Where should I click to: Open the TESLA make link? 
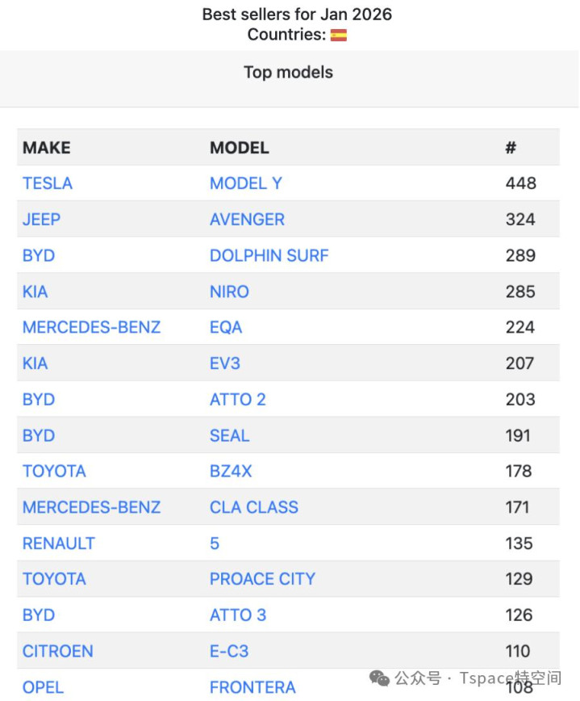(x=48, y=183)
